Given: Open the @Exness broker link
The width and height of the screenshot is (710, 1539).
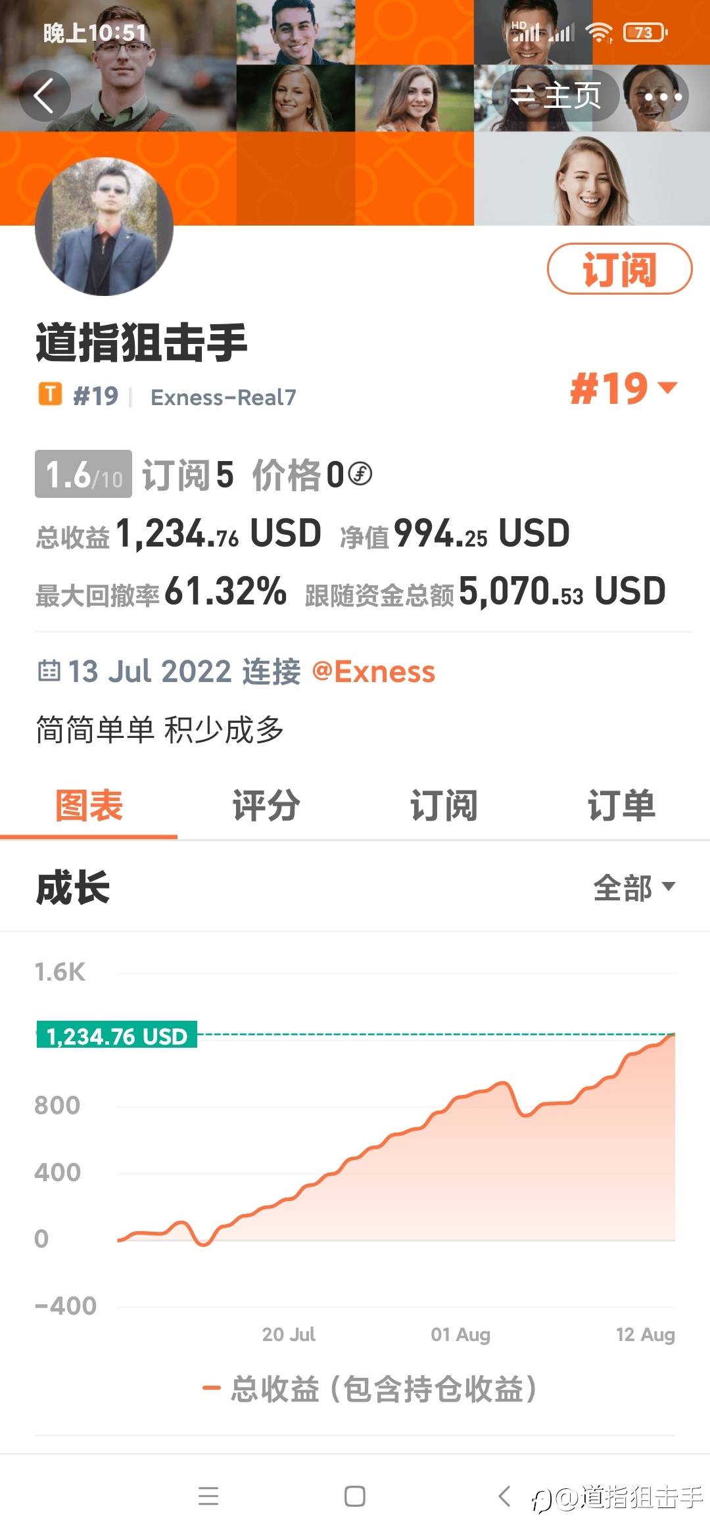Looking at the screenshot, I should point(373,672).
